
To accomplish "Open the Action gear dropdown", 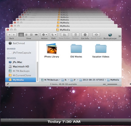I will [44, 35].
